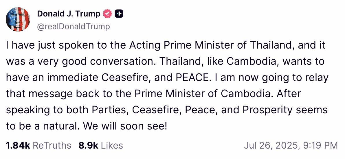Click the red verified checkmark badge

[108, 14]
